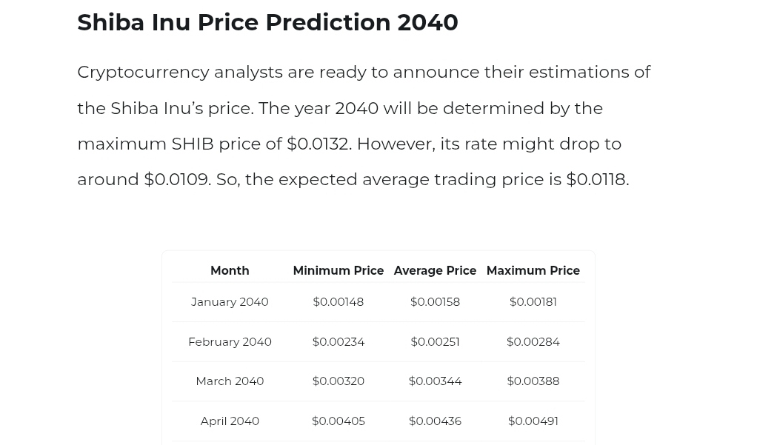This screenshot has height=445, width=757.
Task: Click February minimum price $0.00234
Action: (x=338, y=342)
